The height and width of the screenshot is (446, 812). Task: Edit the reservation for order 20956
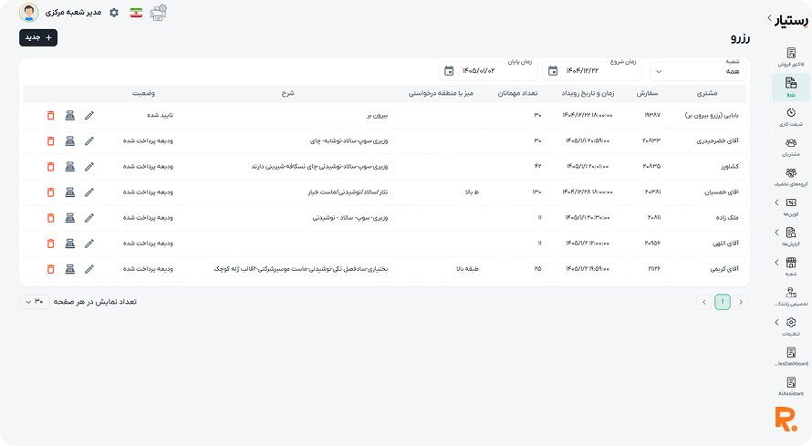(89, 244)
